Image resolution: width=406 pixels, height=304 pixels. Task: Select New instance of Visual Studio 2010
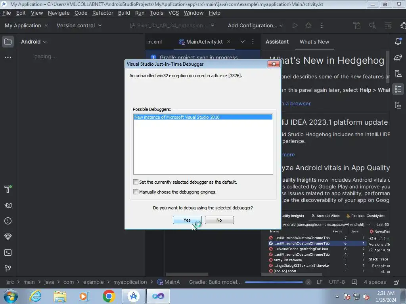coord(203,117)
